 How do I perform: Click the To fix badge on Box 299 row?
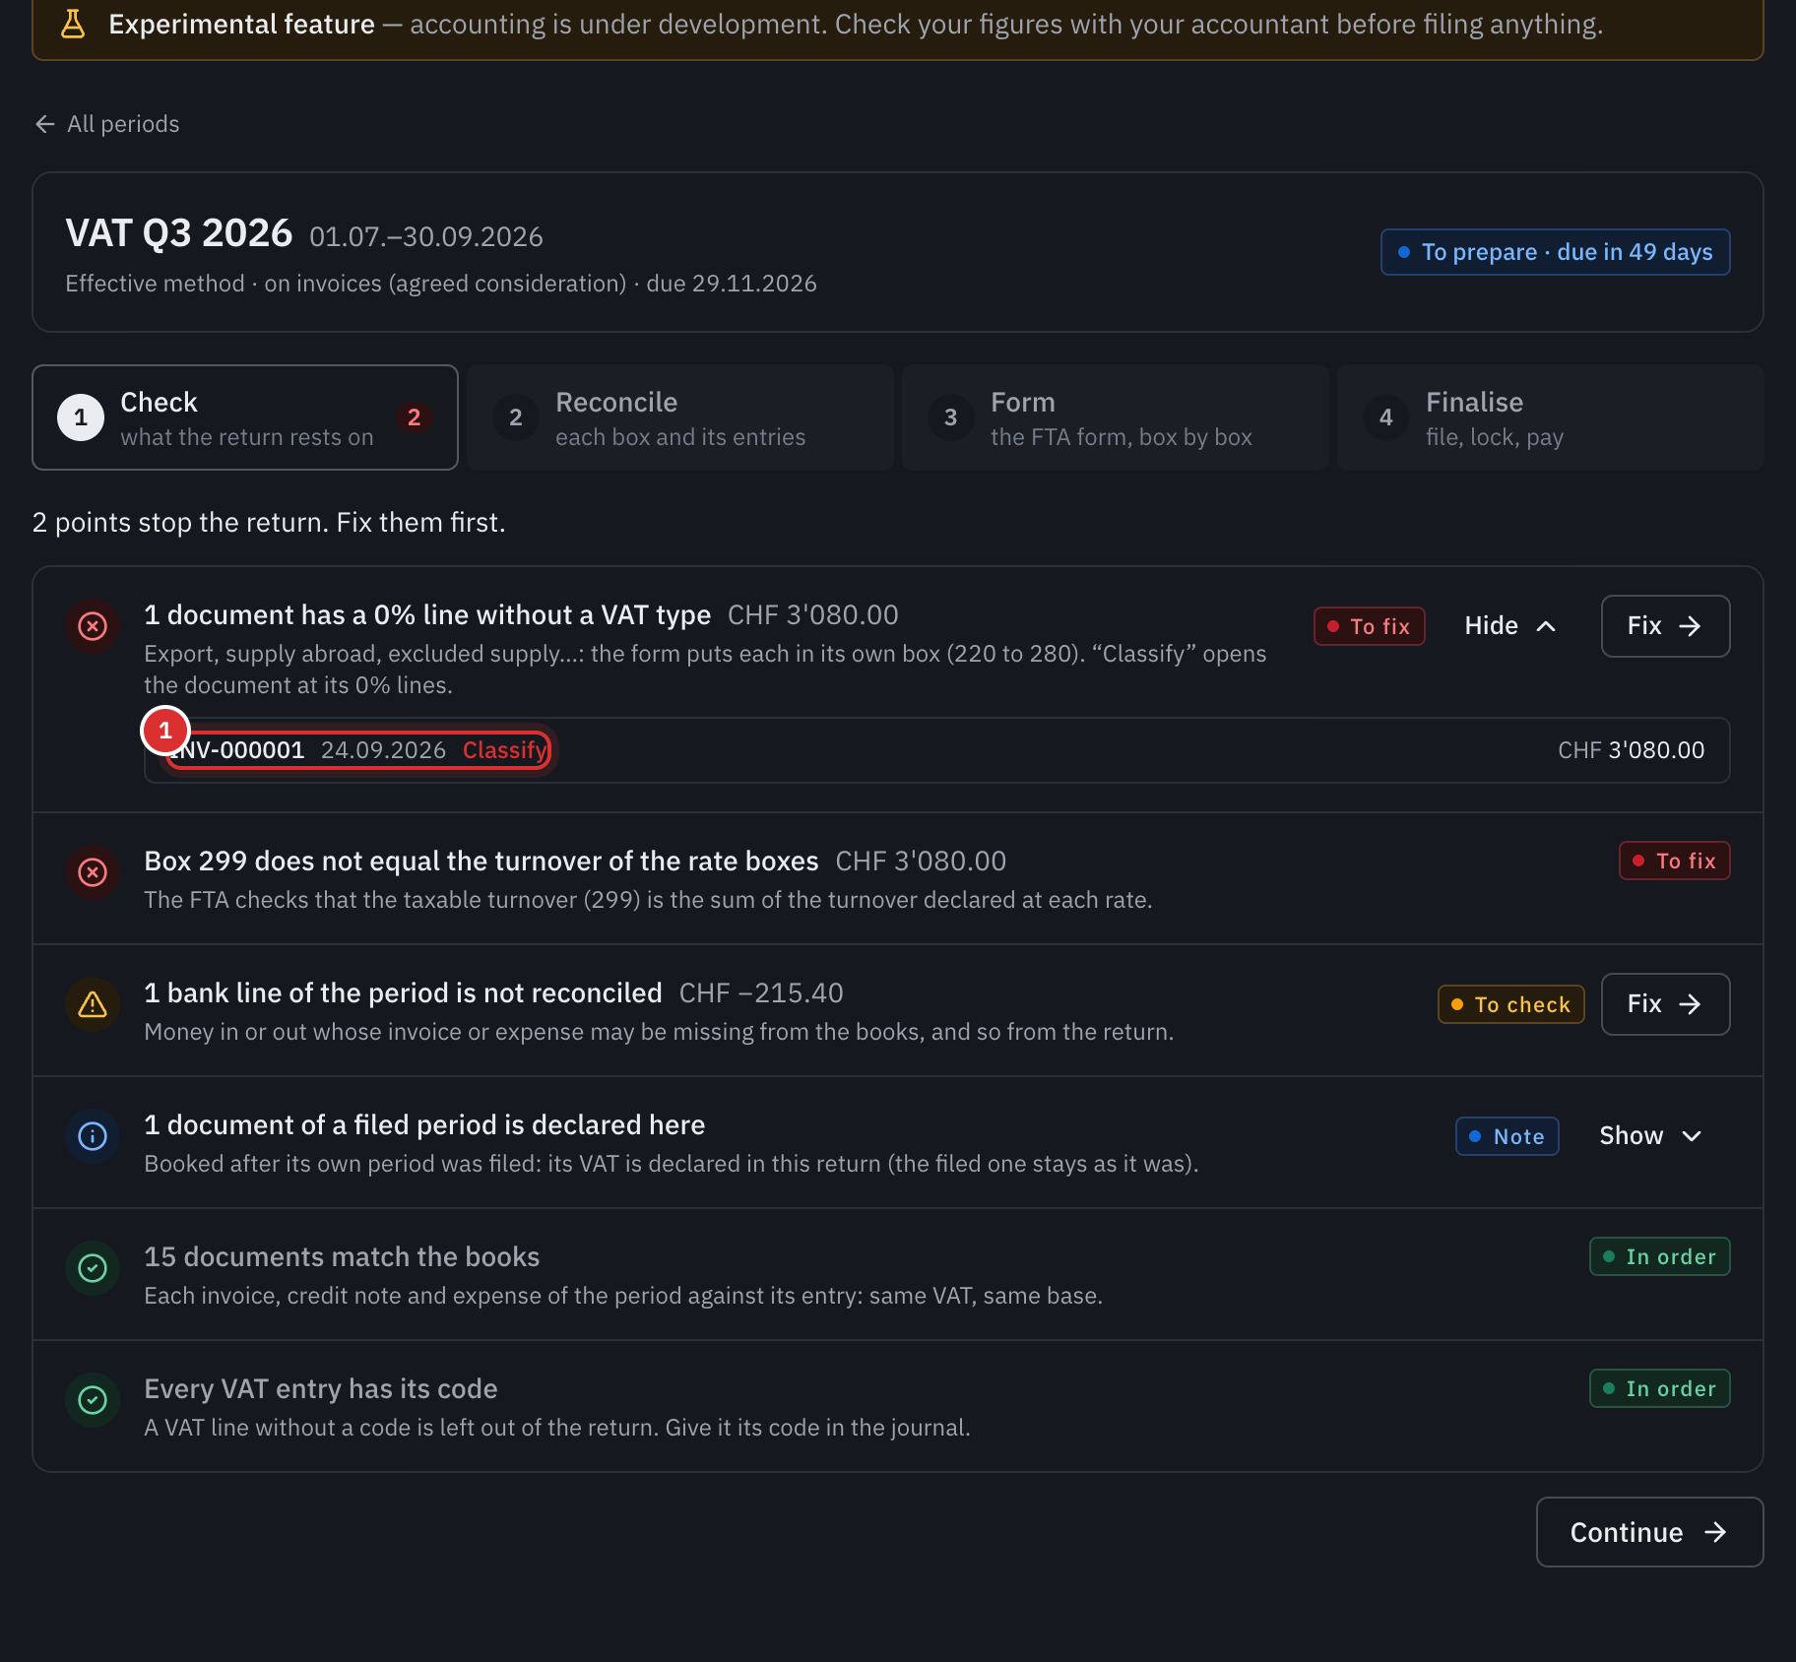coord(1674,861)
